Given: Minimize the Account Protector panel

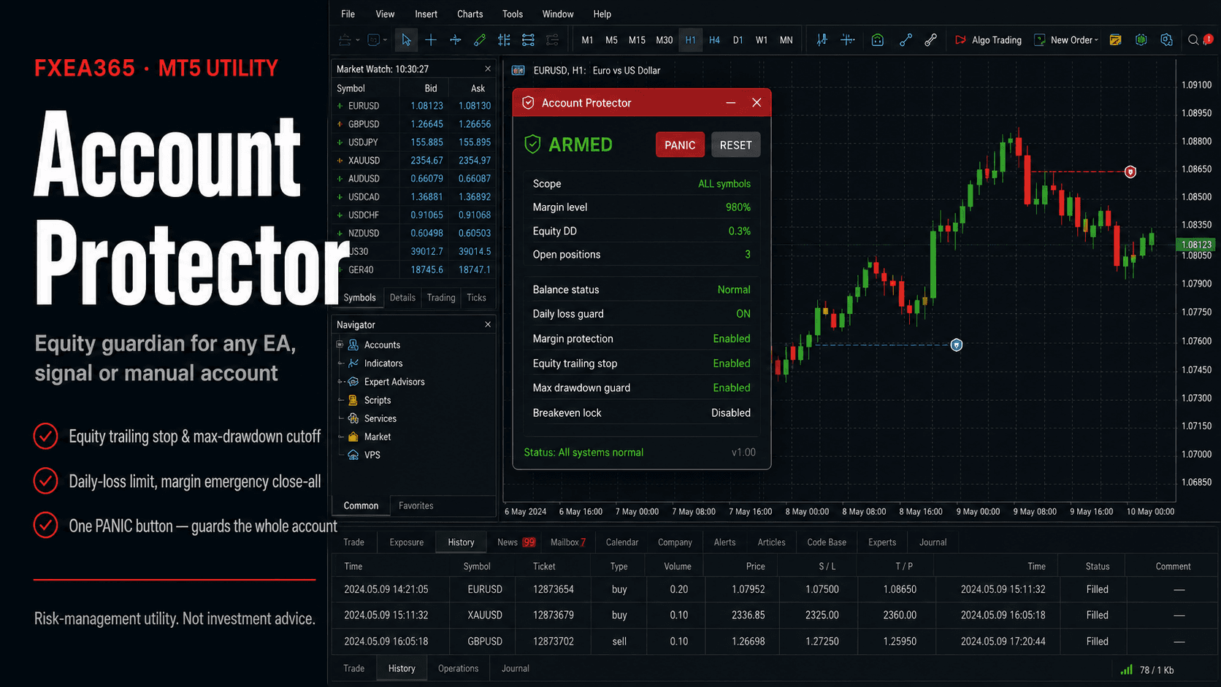Looking at the screenshot, I should (731, 103).
